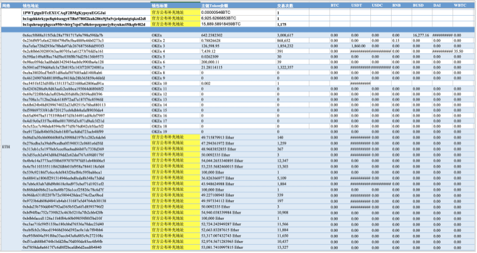This screenshot has width=477, height=253.
Task: Select balance cell 0.00000546BTC
Action: tap(216, 13)
